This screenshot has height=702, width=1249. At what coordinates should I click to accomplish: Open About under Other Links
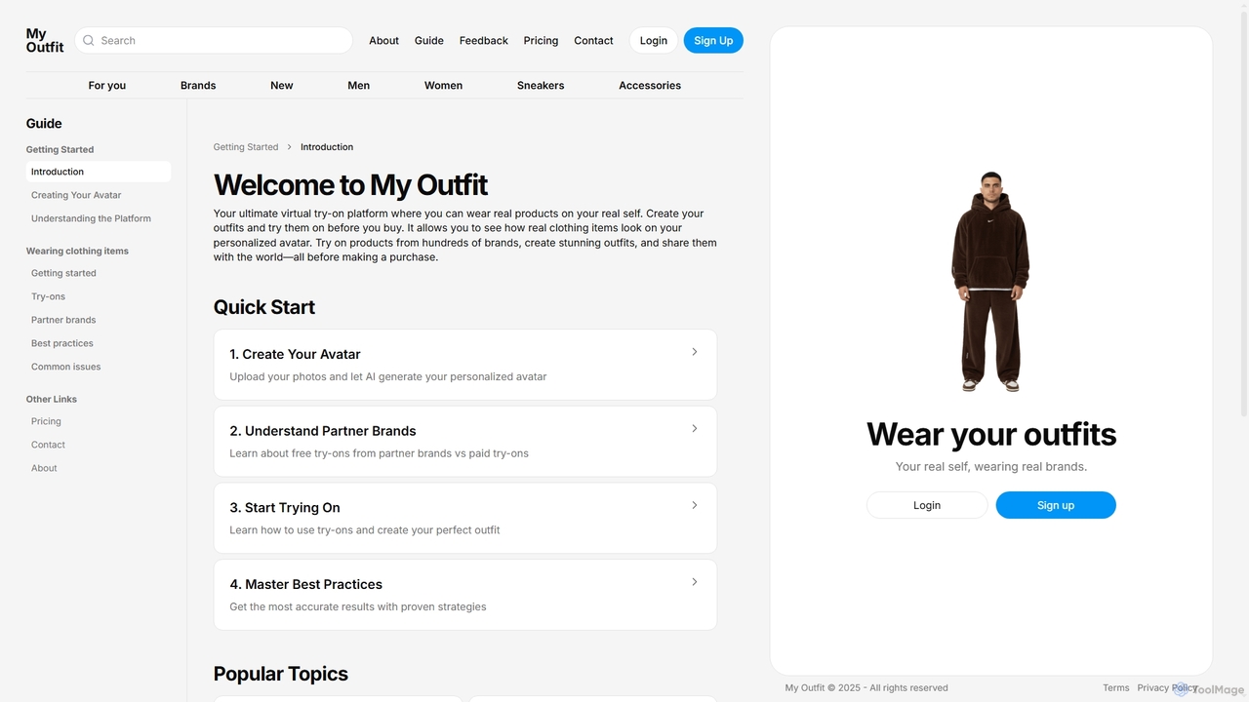tap(44, 468)
